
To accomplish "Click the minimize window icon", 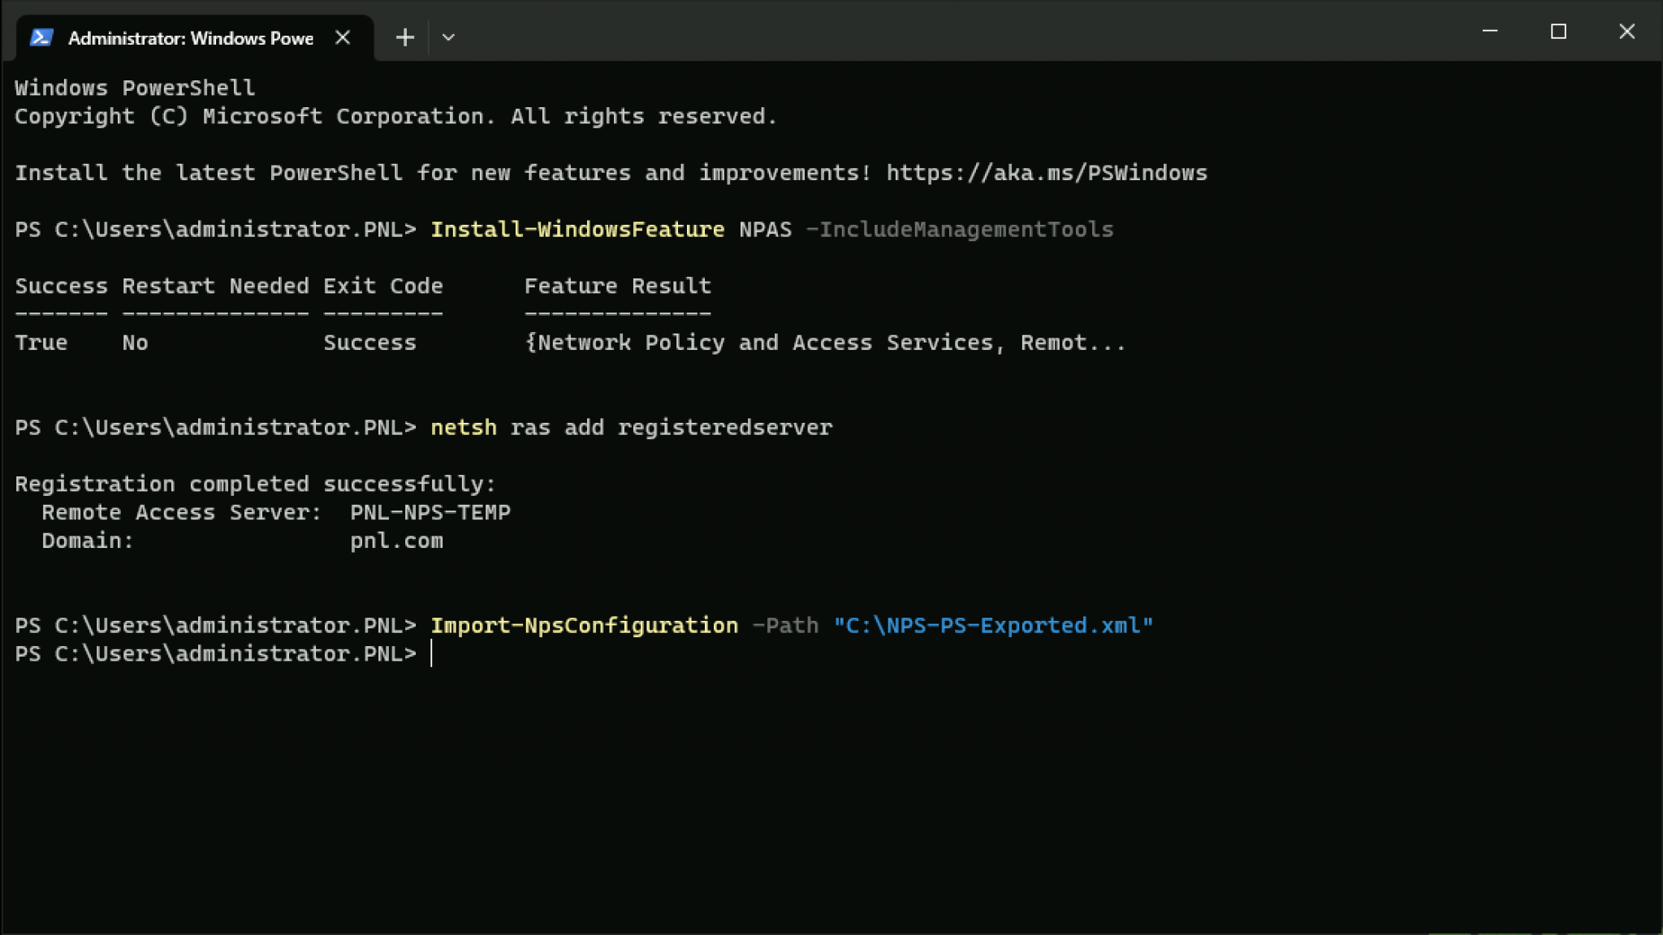I will (1491, 31).
